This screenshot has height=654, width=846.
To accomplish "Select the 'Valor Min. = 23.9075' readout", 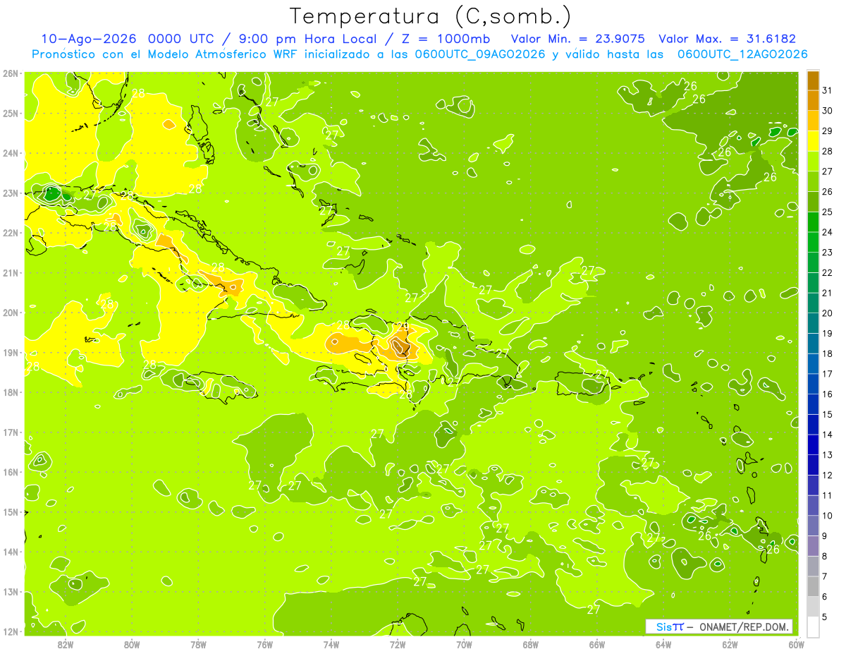I will [x=578, y=39].
